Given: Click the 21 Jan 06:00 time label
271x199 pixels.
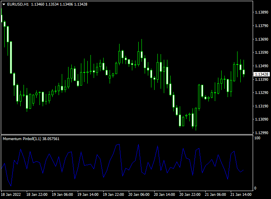Looking at the screenshot, I should (215, 195).
